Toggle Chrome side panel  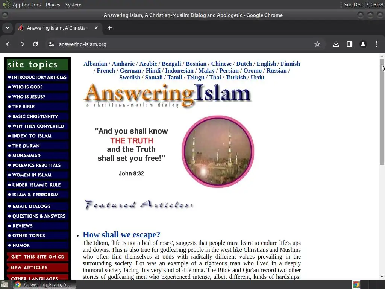click(350, 44)
